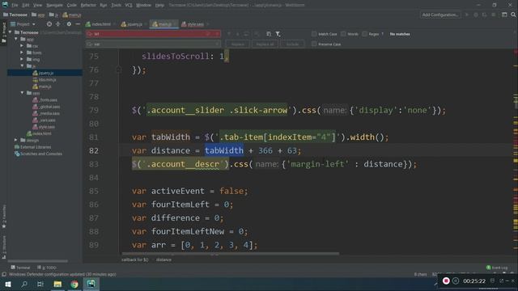Enable the Words checkbox
Image resolution: width=518 pixels, height=291 pixels.
[343, 34]
